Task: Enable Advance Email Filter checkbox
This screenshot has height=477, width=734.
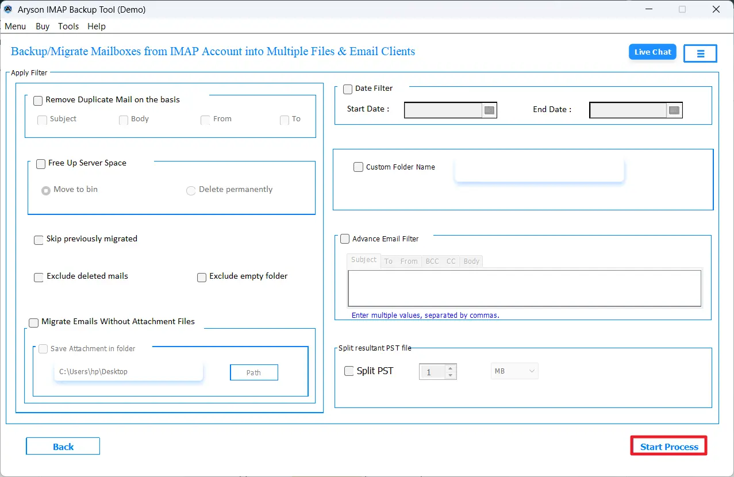Action: (345, 238)
